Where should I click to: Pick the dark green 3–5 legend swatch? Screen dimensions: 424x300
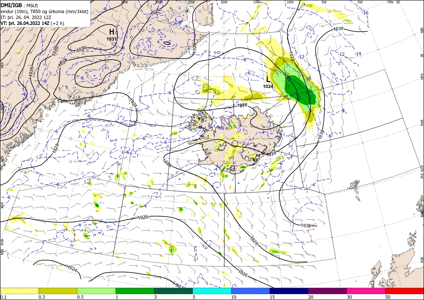coord(173,291)
